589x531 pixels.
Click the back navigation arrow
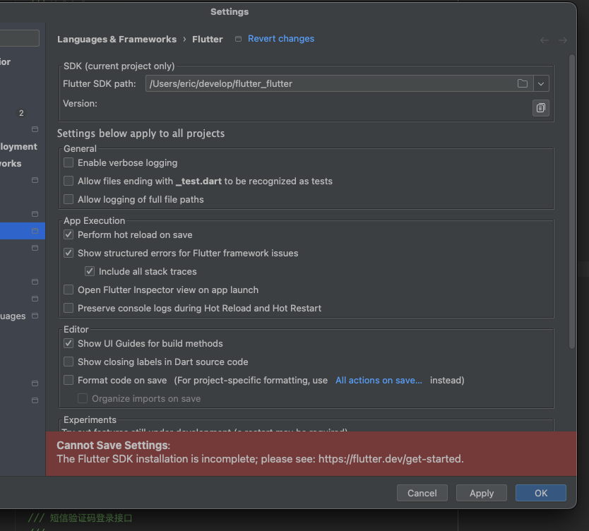545,40
